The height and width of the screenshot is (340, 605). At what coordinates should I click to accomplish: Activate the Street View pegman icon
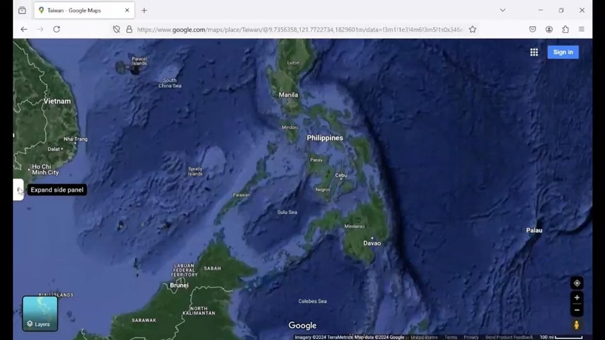(577, 325)
